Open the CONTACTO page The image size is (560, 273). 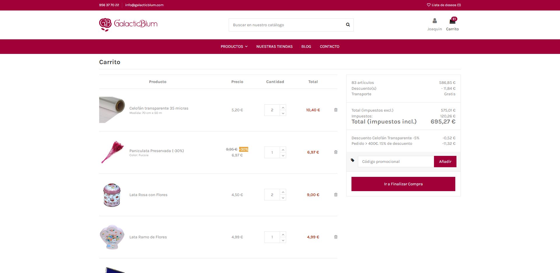pos(330,47)
